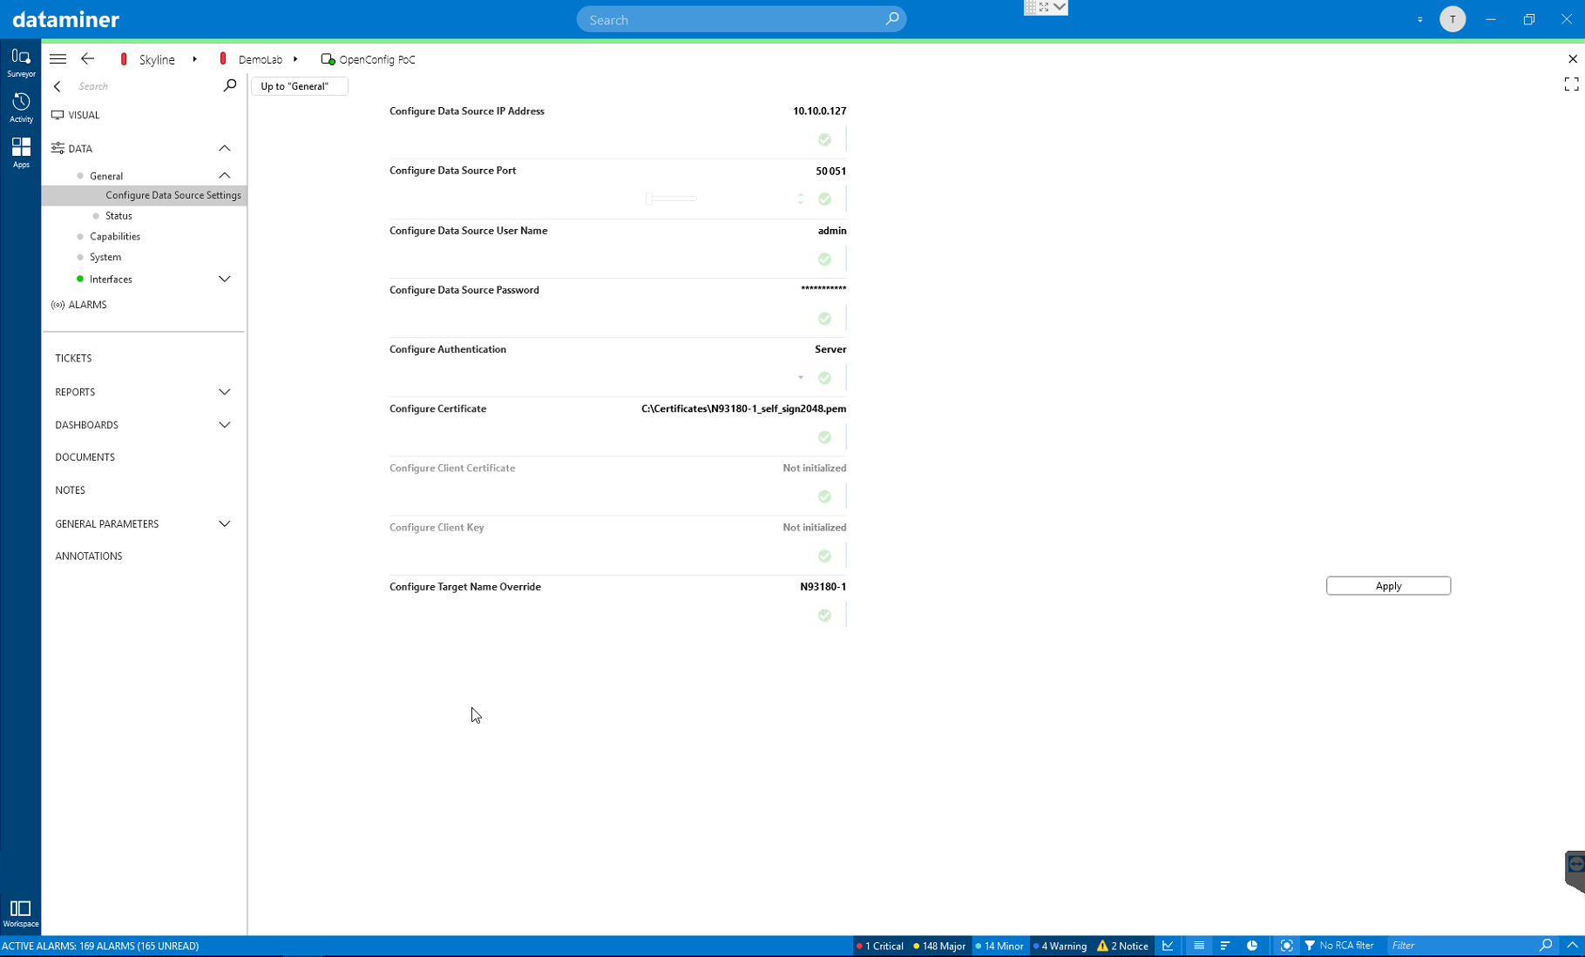This screenshot has width=1585, height=957.
Task: Click the focus target icon in alarm bar
Action: tap(1286, 946)
